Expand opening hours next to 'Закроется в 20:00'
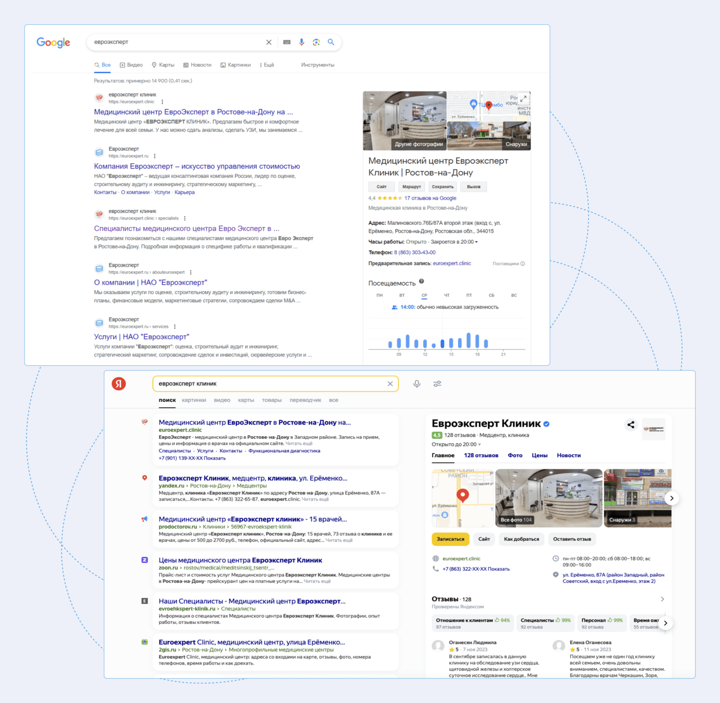Image resolution: width=720 pixels, height=703 pixels. [x=476, y=242]
